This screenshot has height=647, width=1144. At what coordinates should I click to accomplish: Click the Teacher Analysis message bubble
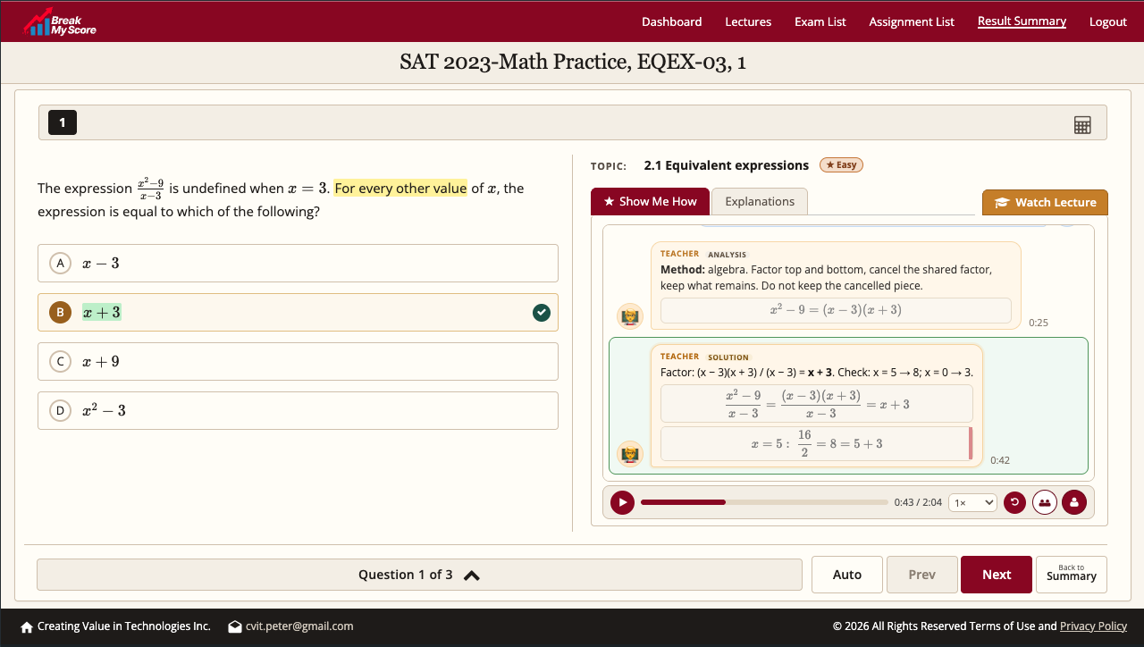click(x=836, y=285)
